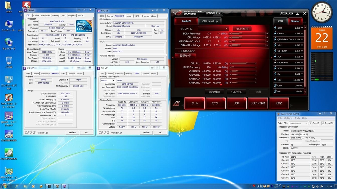Open the モニター button in TurboV EVO
The height and width of the screenshot is (189, 337).
pos(216,103)
